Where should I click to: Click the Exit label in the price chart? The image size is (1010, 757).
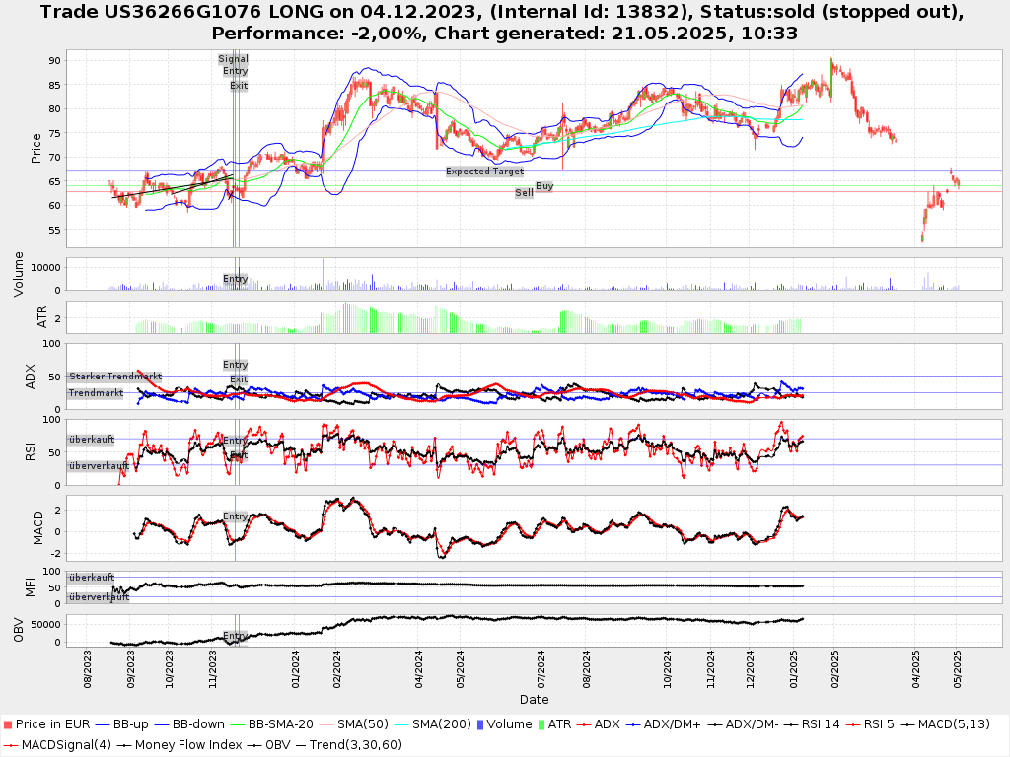click(x=239, y=86)
